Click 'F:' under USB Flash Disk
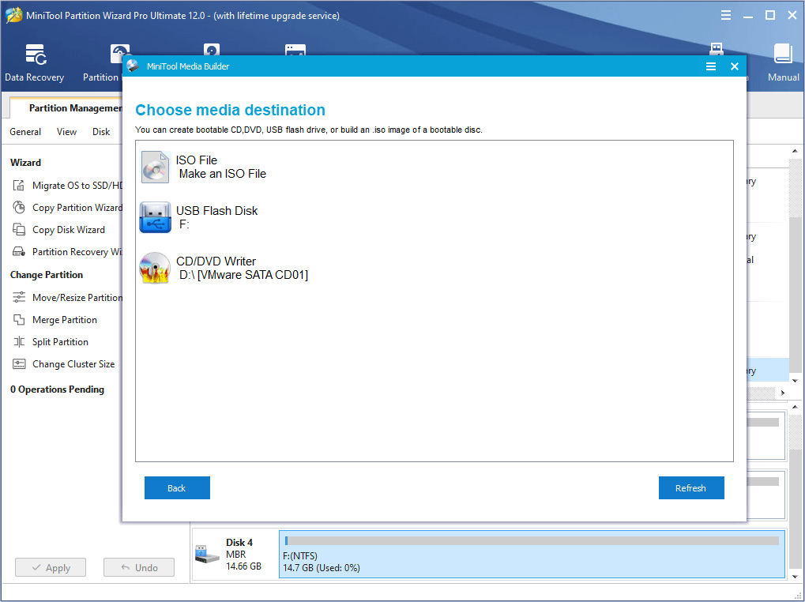The image size is (805, 602). coord(184,224)
